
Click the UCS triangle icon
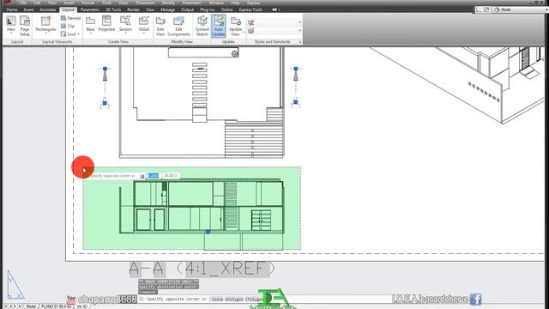(x=15, y=284)
